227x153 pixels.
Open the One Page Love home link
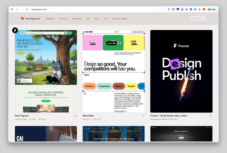33,19
